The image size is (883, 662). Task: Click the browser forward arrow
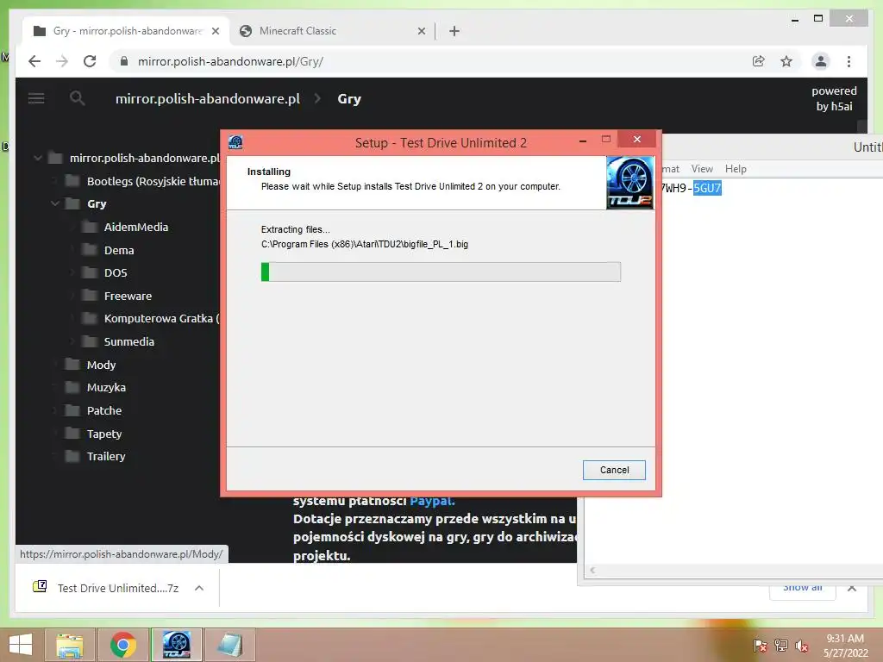pos(62,61)
